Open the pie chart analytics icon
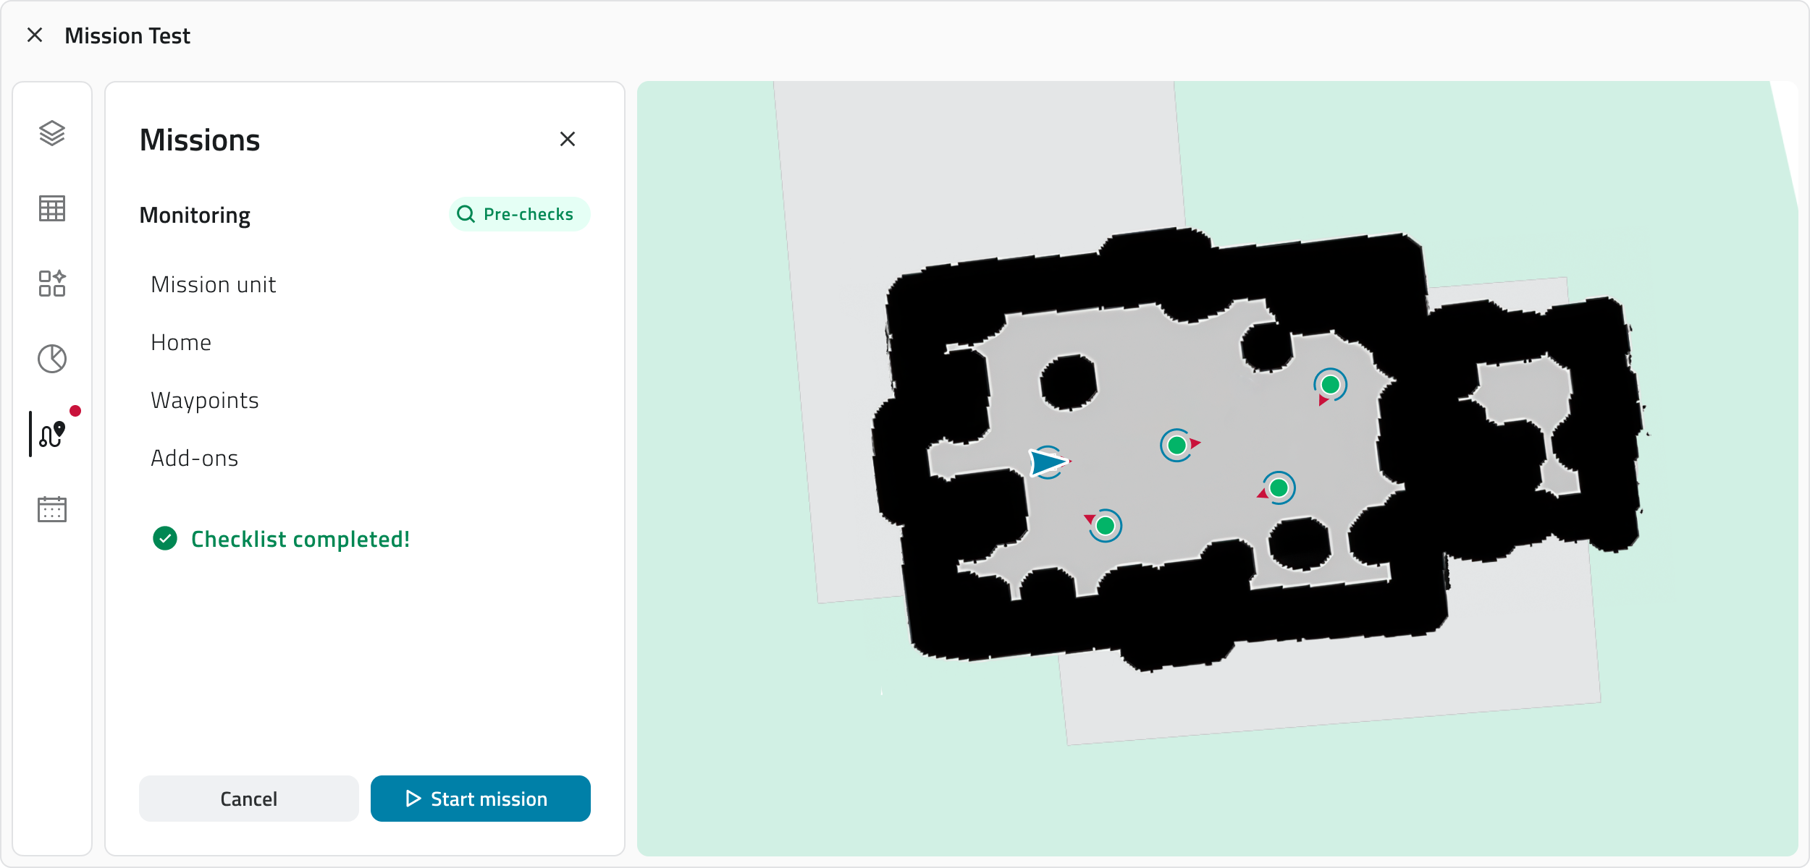The height and width of the screenshot is (868, 1810). tap(52, 359)
